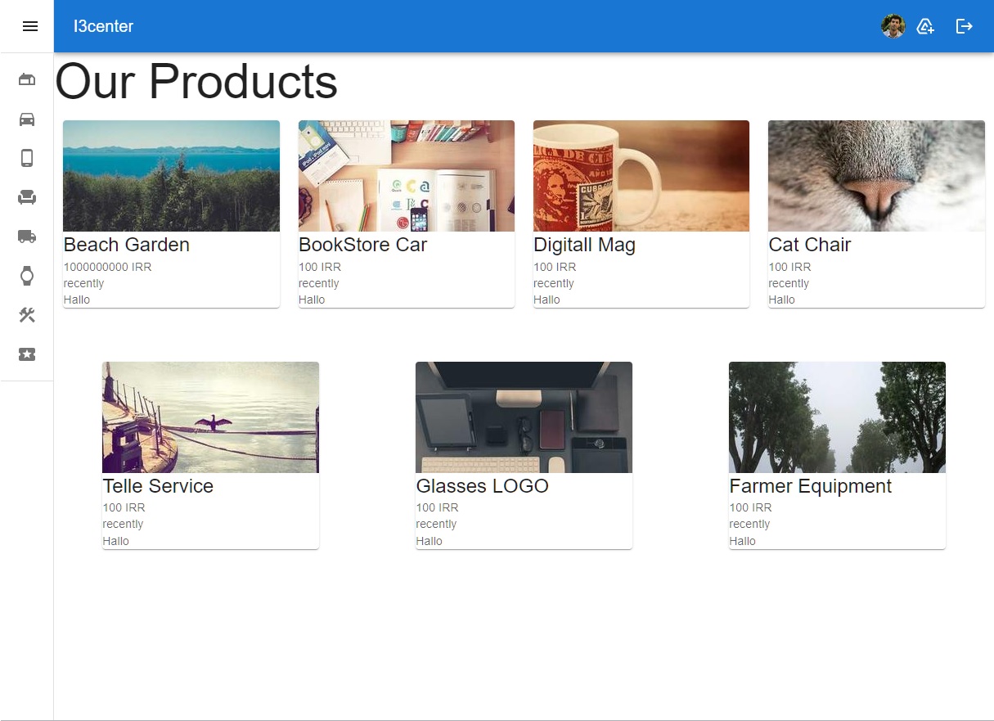Click the add-to-drive plus icon
This screenshot has width=994, height=721.
tap(925, 26)
